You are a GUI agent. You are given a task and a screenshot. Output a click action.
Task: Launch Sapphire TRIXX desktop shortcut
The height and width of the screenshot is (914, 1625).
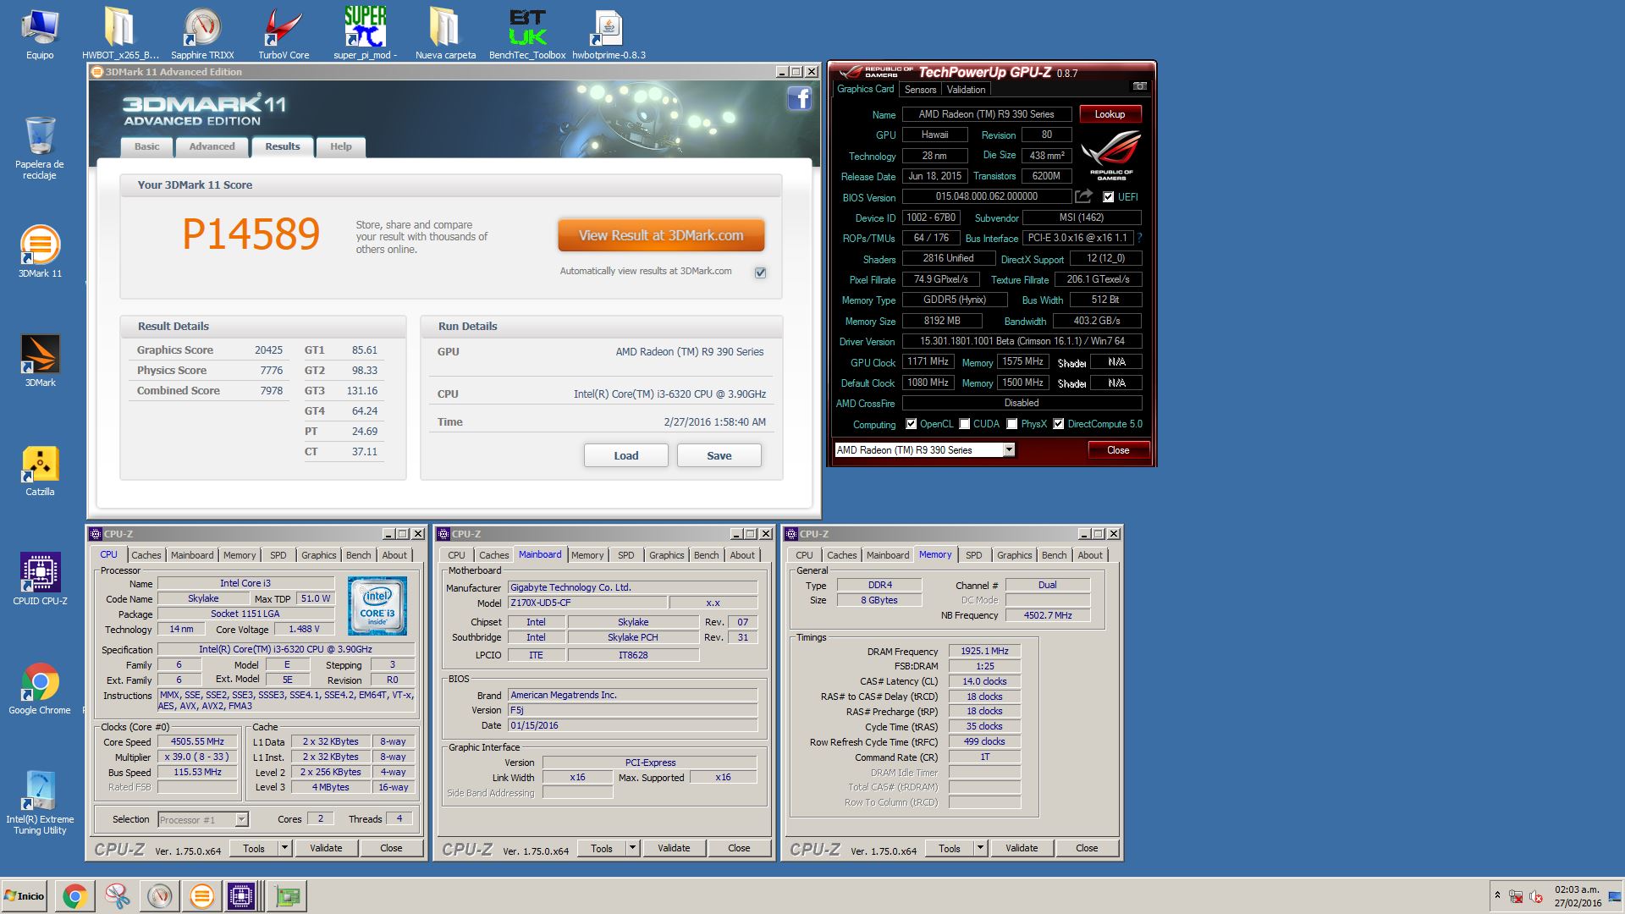click(x=202, y=34)
